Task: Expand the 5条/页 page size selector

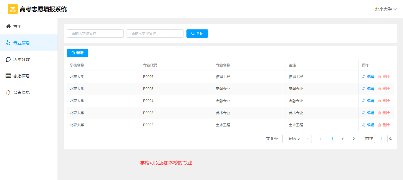Action: [297, 139]
